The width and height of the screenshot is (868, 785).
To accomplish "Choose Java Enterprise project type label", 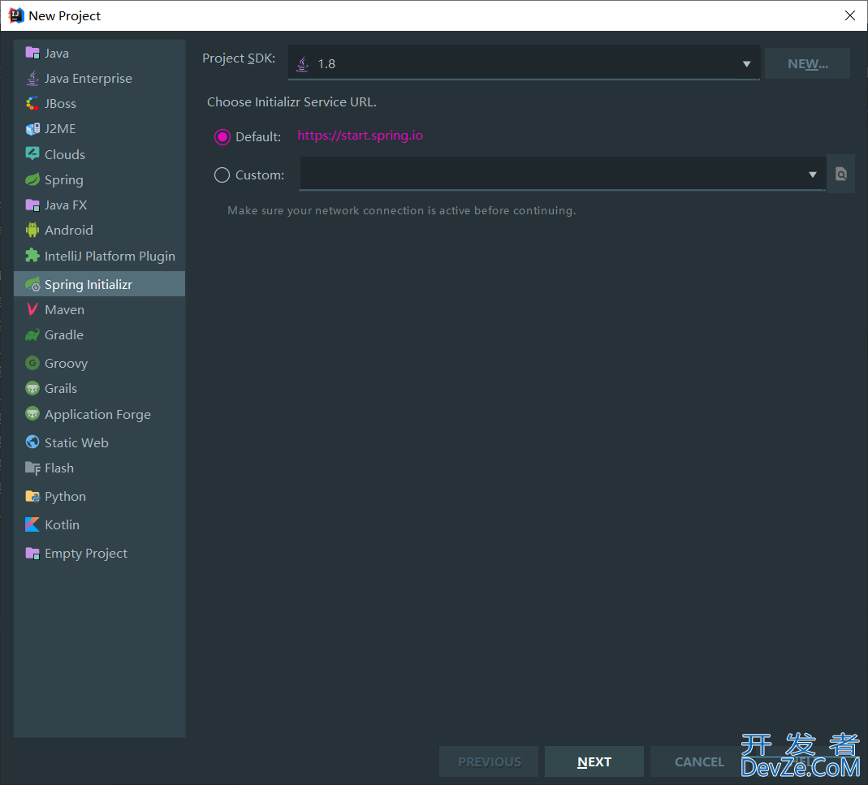I will [88, 79].
